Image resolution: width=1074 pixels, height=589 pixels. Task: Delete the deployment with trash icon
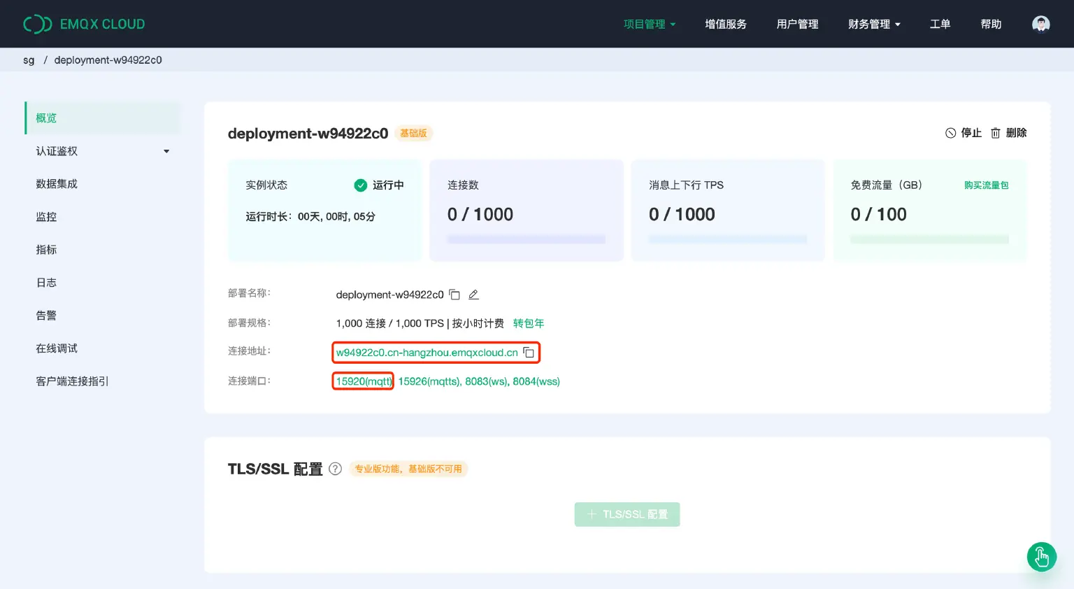[x=1008, y=133]
